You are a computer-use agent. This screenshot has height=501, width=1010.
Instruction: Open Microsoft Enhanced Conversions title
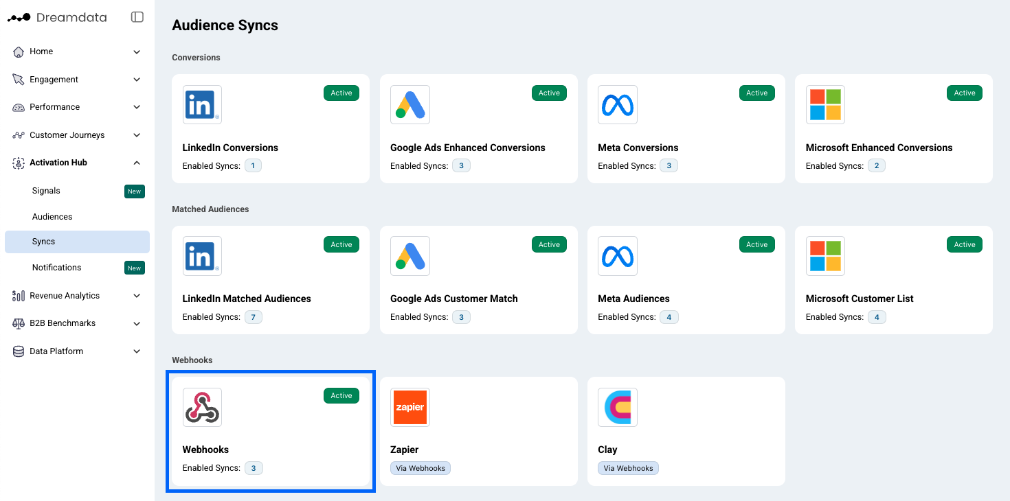pyautogui.click(x=879, y=148)
